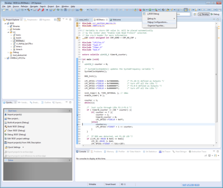Open dropdown arrow next to Run icon
Screen dimensions: 223x188
[153, 10]
